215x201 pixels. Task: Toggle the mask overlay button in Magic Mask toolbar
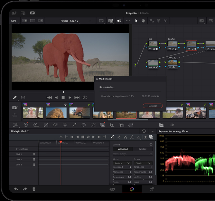pyautogui.click(x=145, y=137)
